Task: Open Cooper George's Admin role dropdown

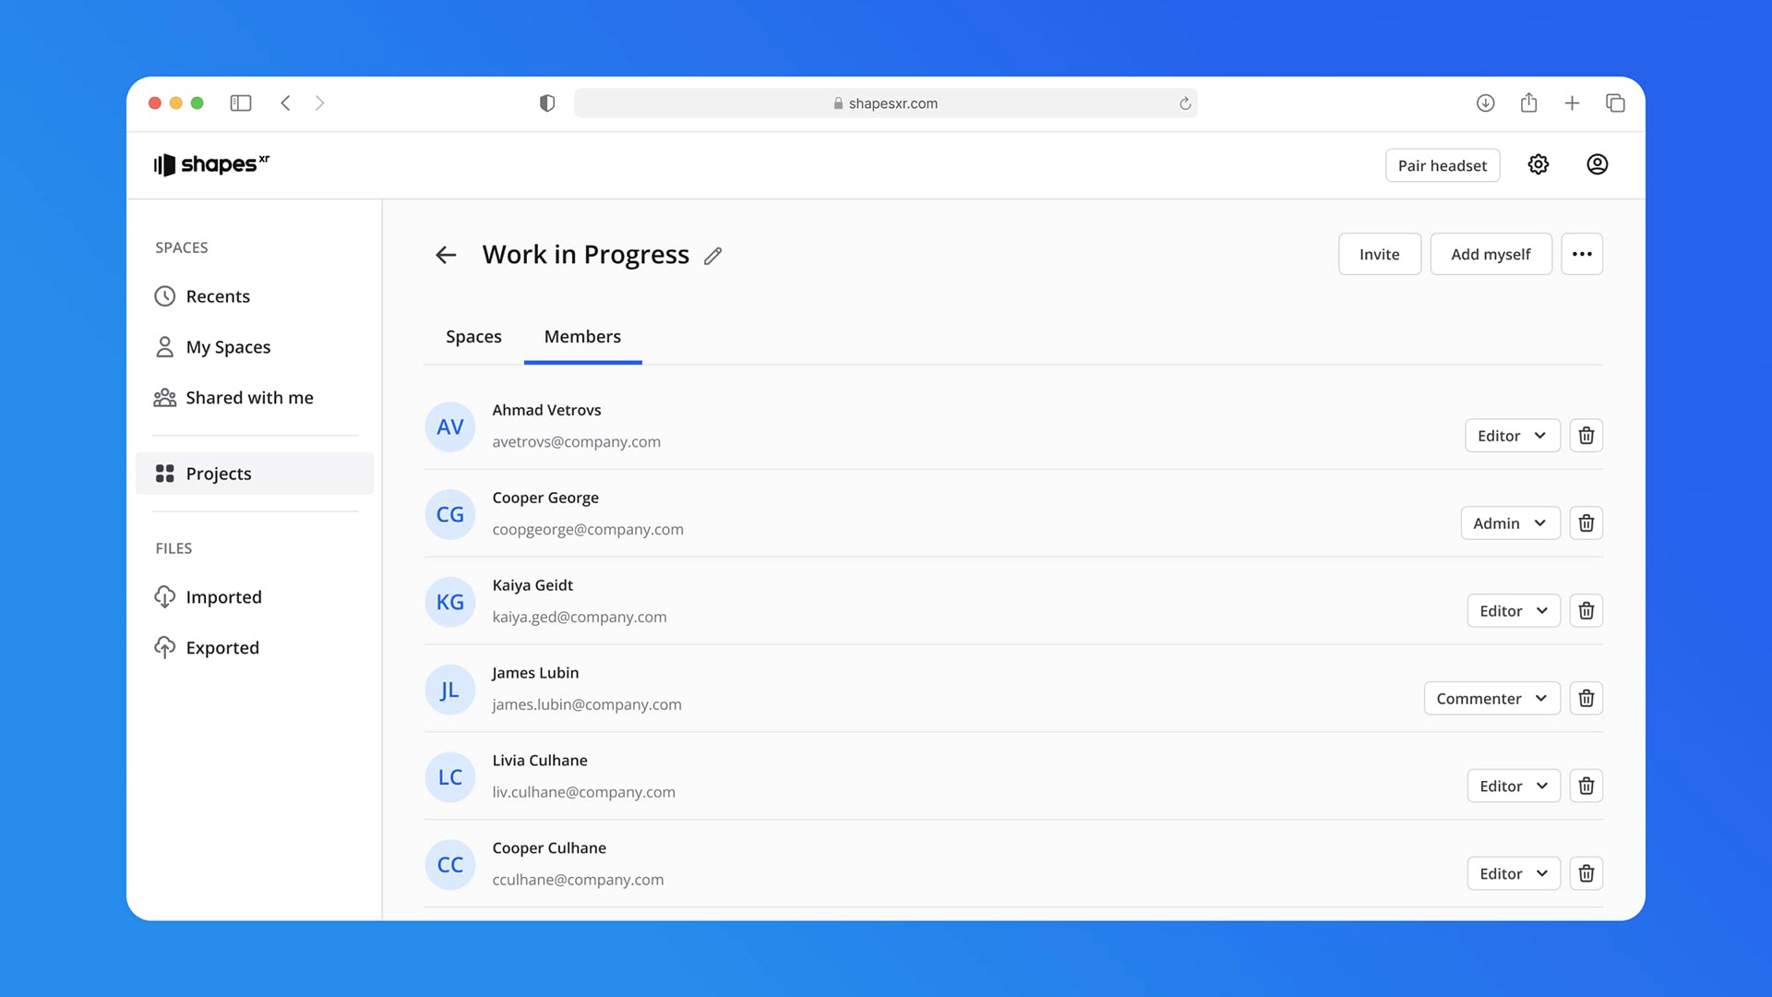Action: [1510, 523]
